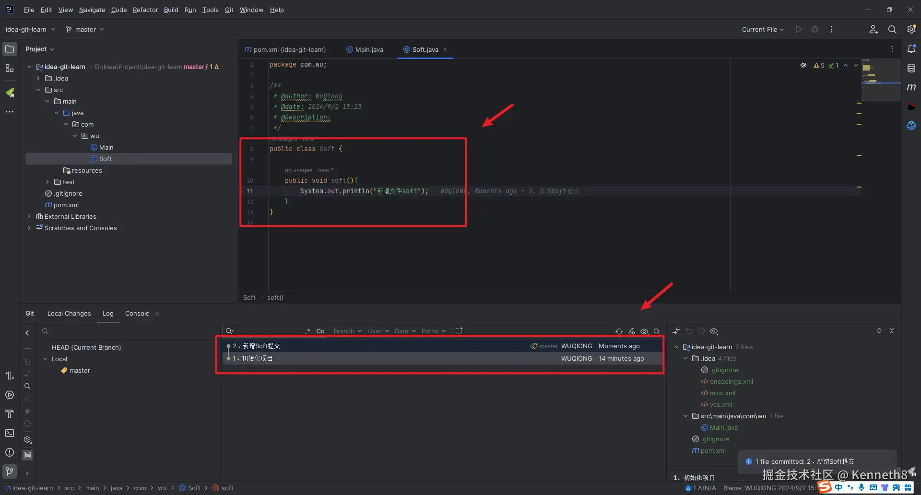Viewport: 921px width, 495px height.
Task: Close the Soft.java editor tab
Action: (445, 49)
